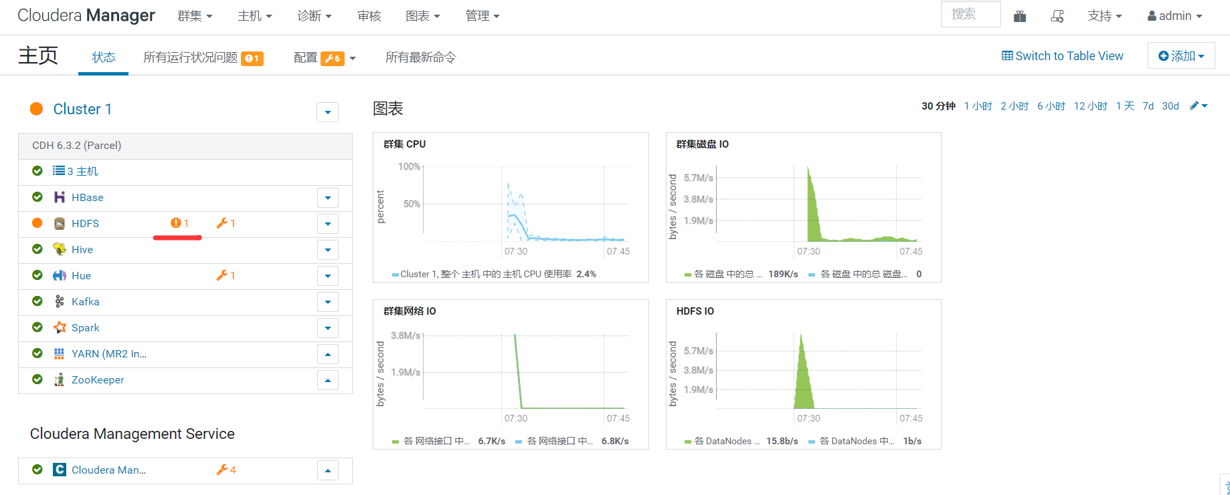Screen dimensions: 1230x495
Task: Open the parcels gift box icon
Action: click(1020, 16)
